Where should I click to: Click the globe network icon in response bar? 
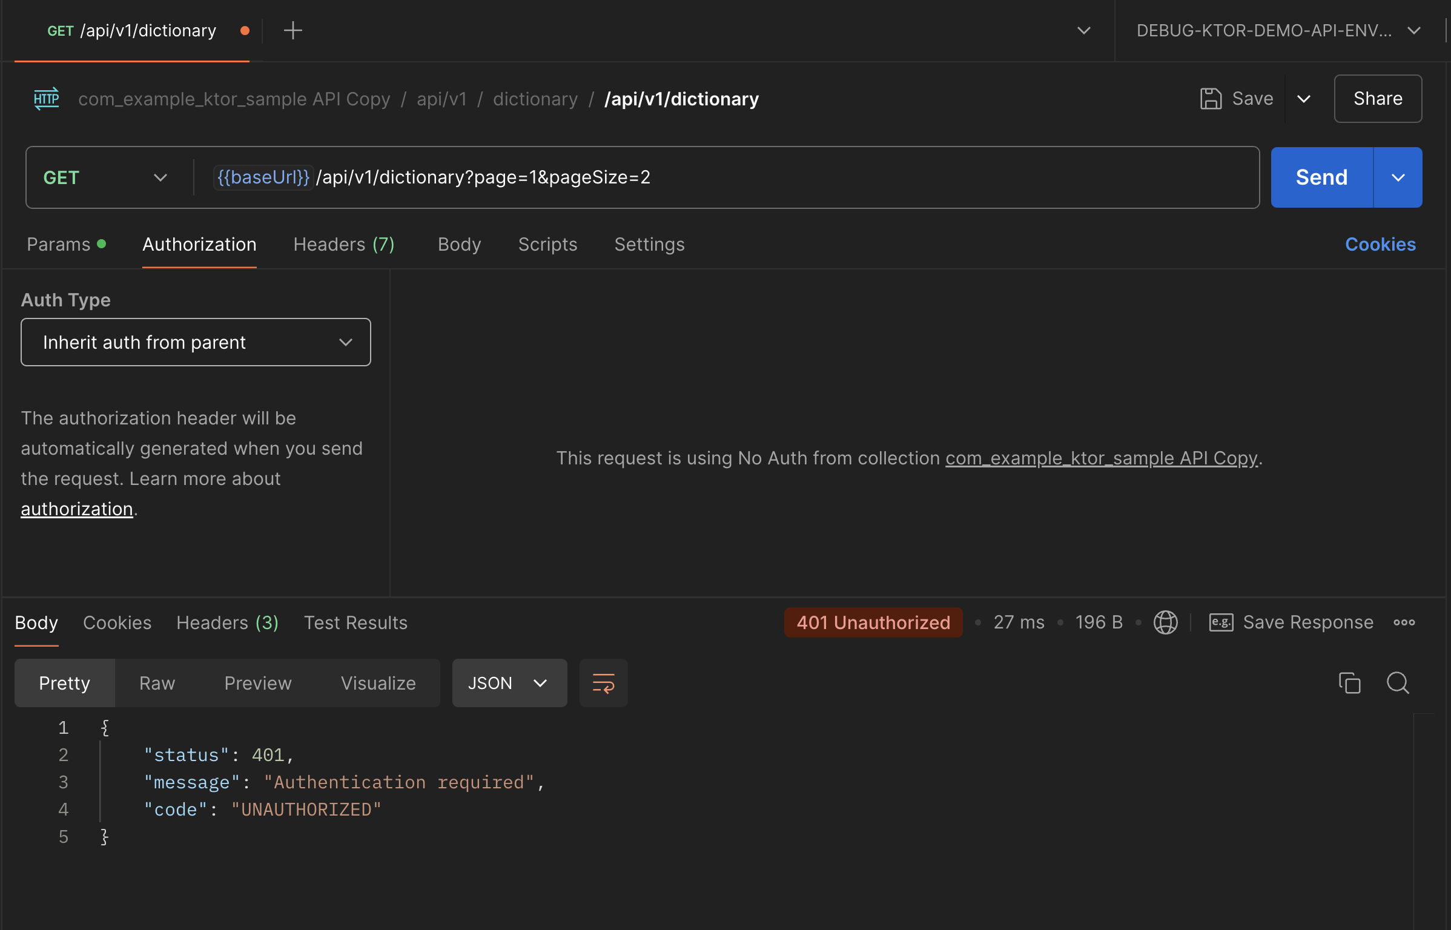click(x=1165, y=622)
